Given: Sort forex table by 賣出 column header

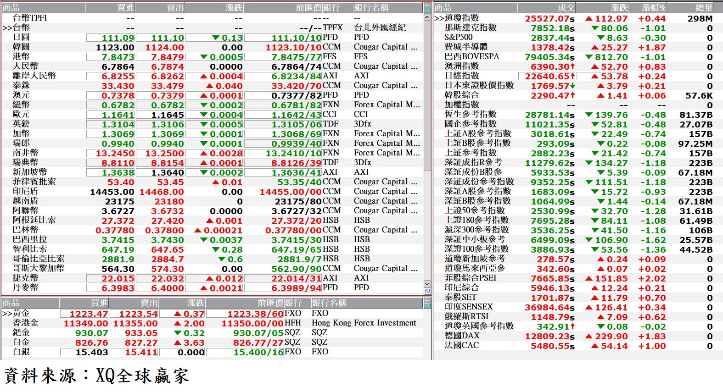Looking at the screenshot, I should tap(160, 8).
